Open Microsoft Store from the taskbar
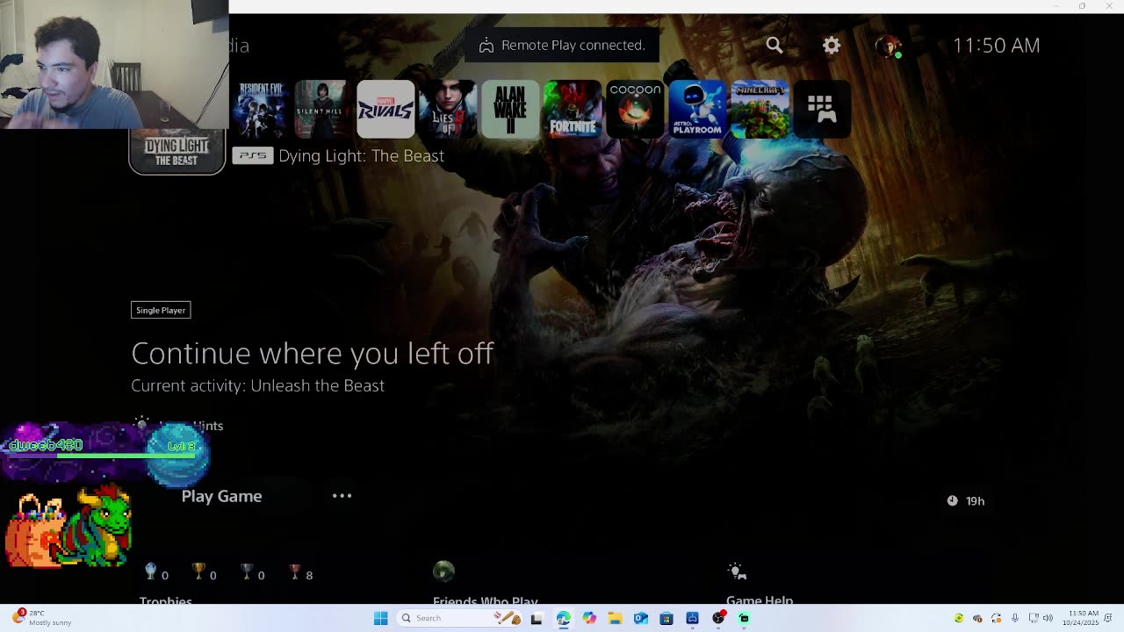This screenshot has width=1124, height=632. tap(666, 618)
